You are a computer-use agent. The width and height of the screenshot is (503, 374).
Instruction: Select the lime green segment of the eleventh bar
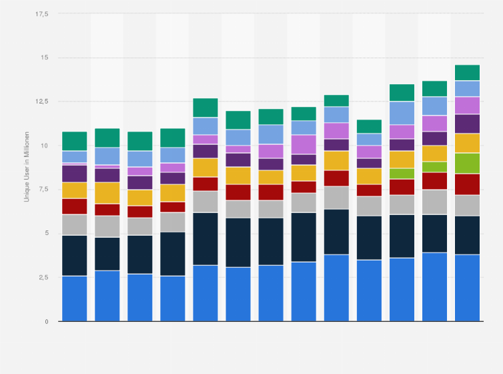(x=402, y=174)
